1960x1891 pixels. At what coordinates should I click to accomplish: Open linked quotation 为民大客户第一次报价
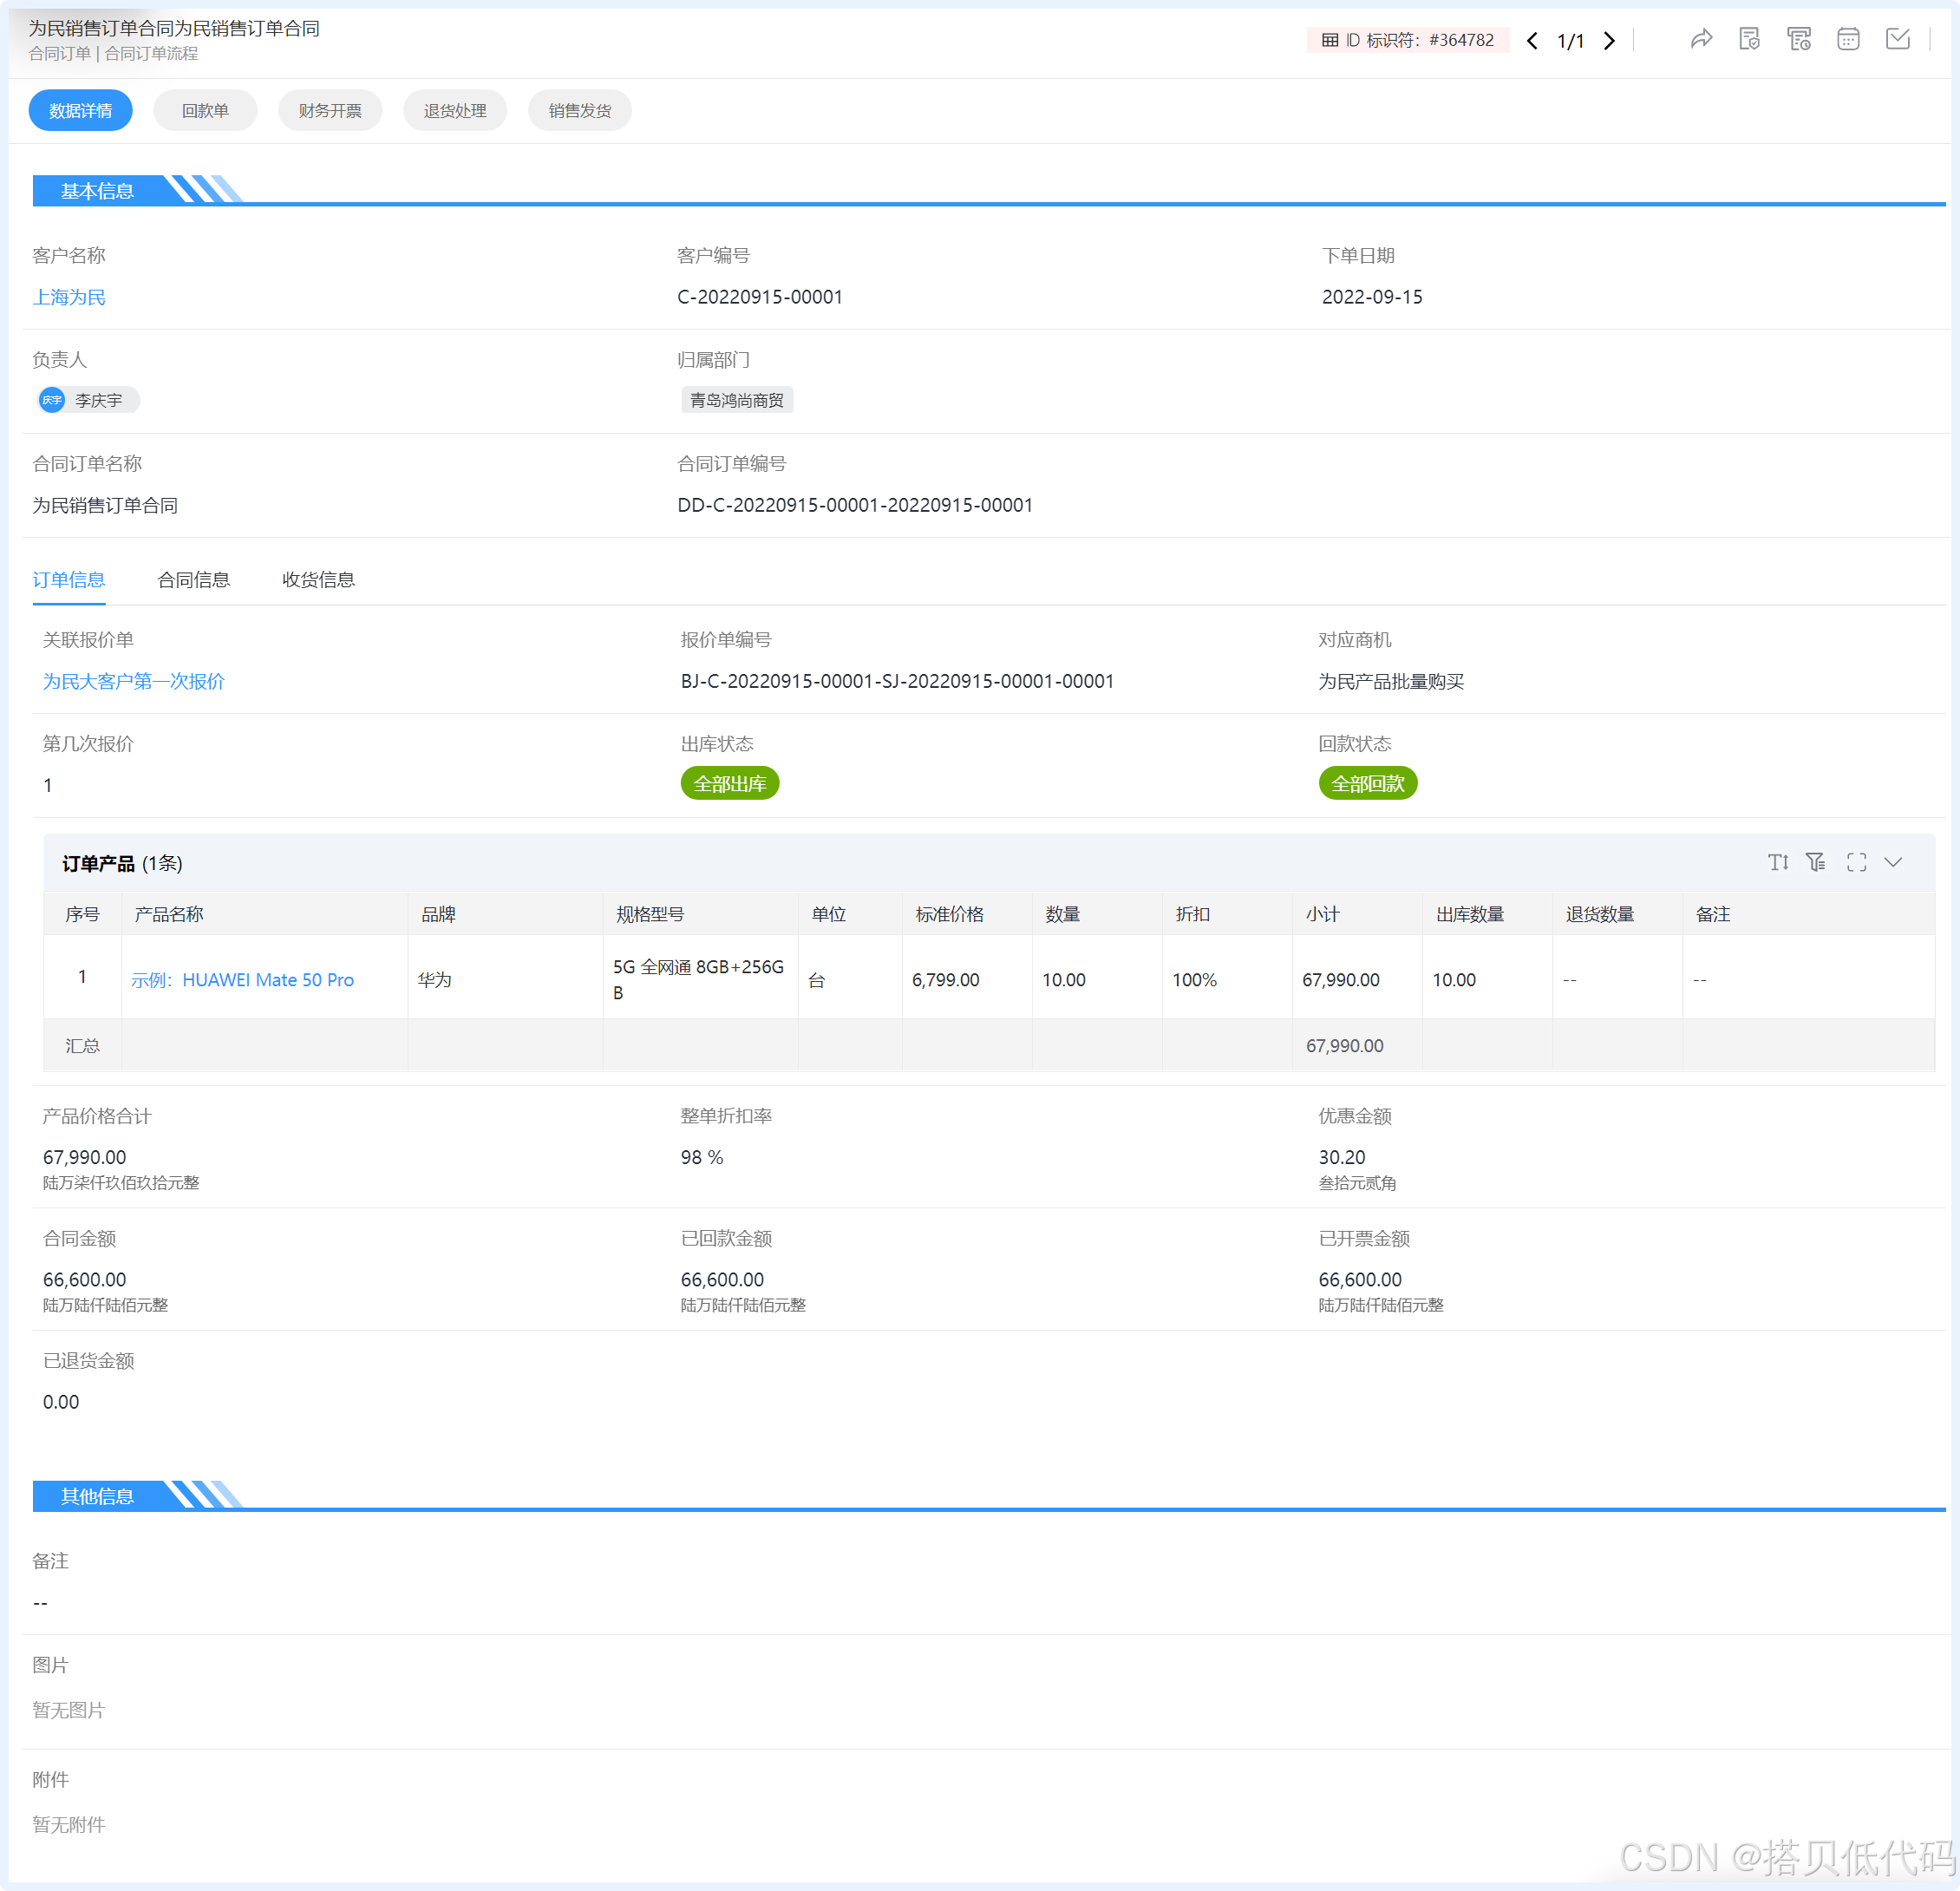pyautogui.click(x=133, y=681)
